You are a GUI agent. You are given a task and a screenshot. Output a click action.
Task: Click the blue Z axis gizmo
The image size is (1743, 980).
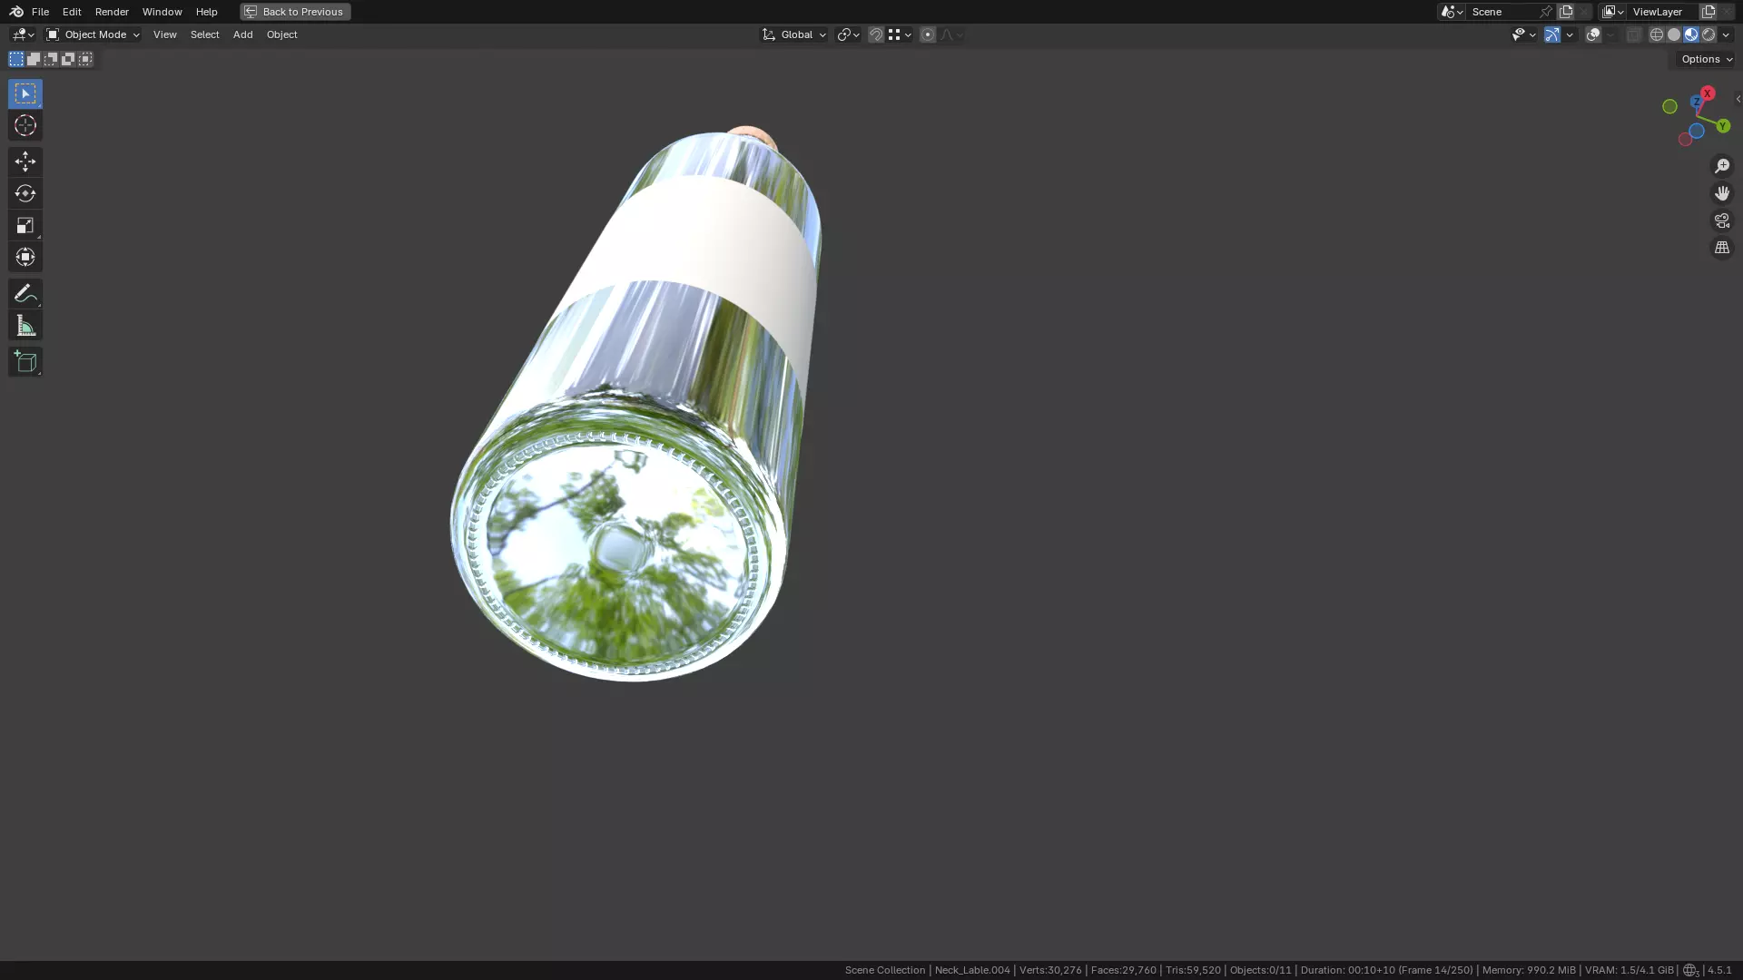click(1696, 102)
